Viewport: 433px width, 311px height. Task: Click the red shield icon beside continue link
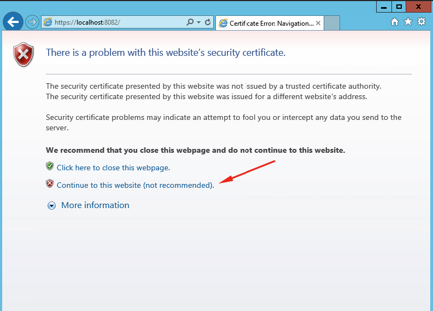click(x=50, y=183)
